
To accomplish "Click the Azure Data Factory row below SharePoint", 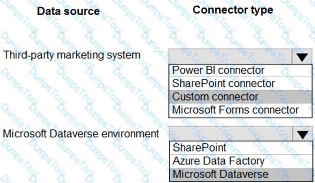I will coord(241,161).
